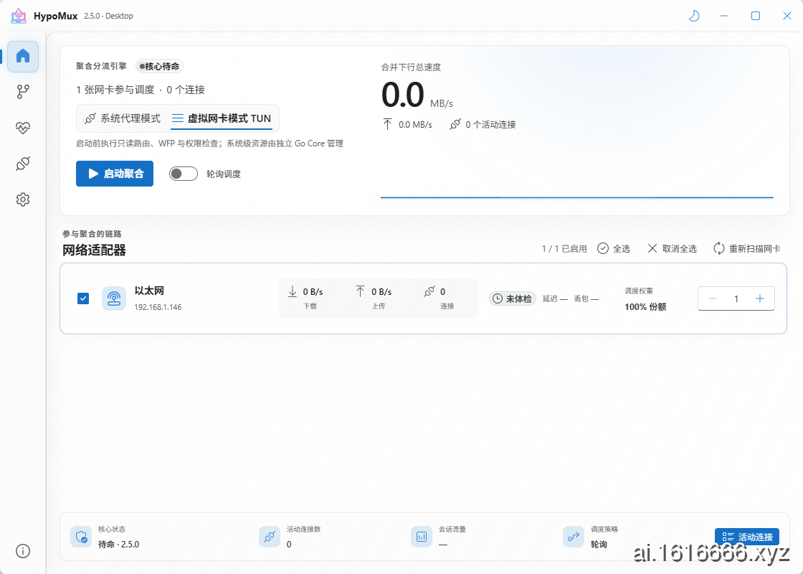This screenshot has height=574, width=803.
Task: Increase 以太网 weight with the plus button
Action: (x=760, y=298)
